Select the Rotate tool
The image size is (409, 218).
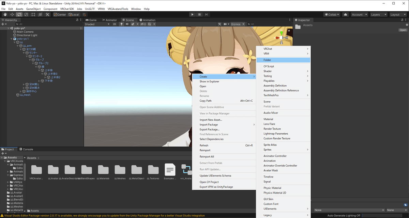tap(19, 15)
